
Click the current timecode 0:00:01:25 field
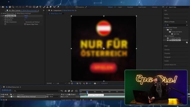tap(7, 90)
